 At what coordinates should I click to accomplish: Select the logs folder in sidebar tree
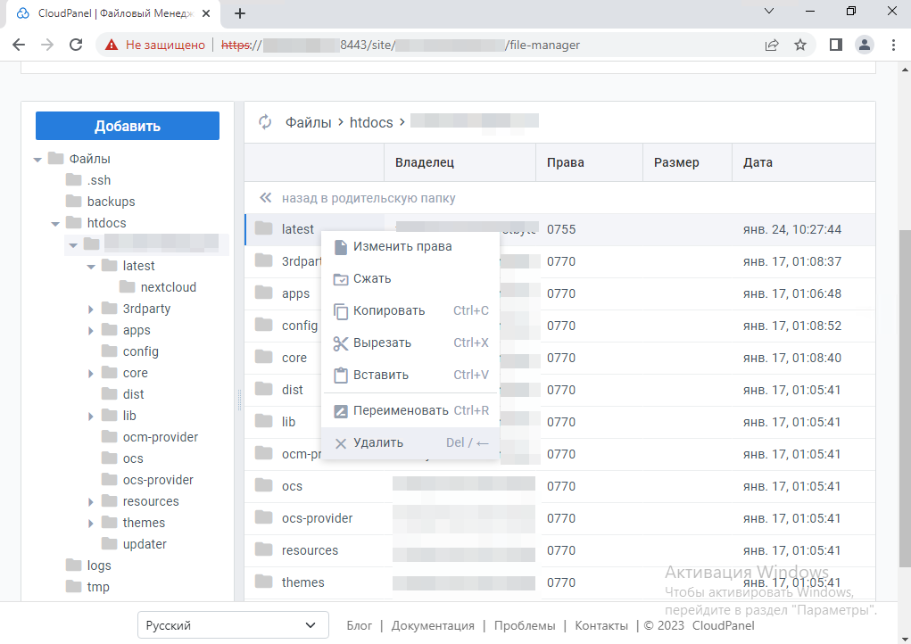tap(98, 566)
